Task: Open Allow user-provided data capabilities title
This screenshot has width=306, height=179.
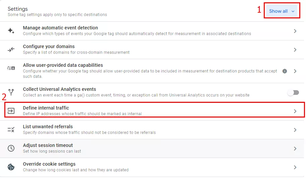Action: pyautogui.click(x=63, y=65)
